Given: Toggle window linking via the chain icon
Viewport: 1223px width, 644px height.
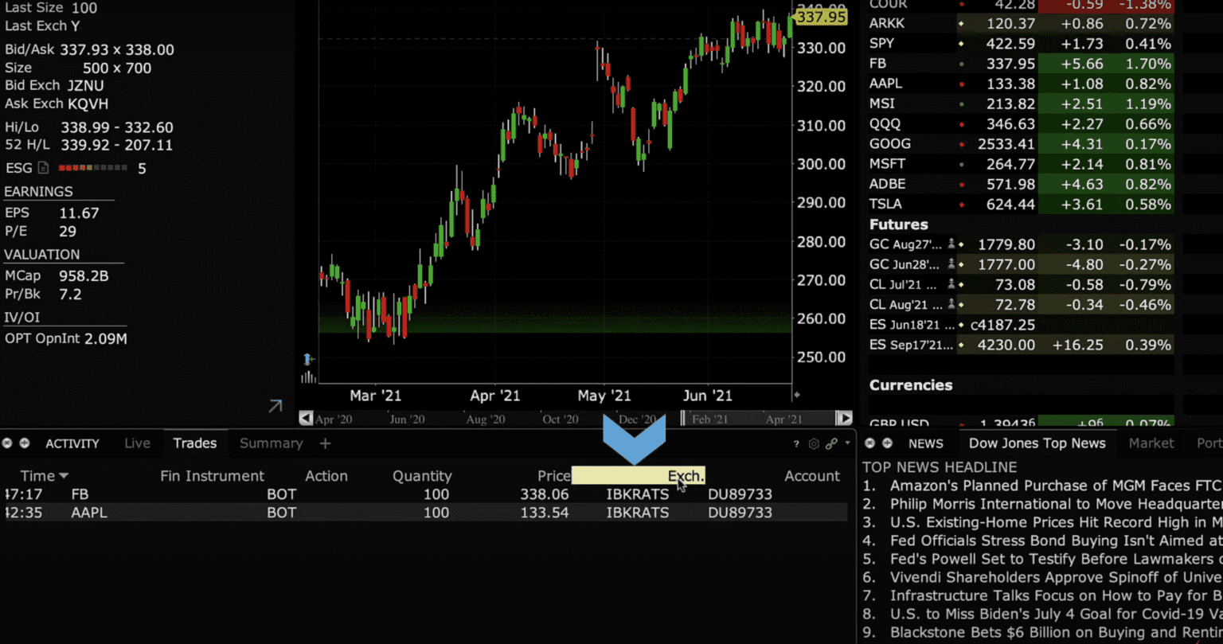Looking at the screenshot, I should point(831,443).
